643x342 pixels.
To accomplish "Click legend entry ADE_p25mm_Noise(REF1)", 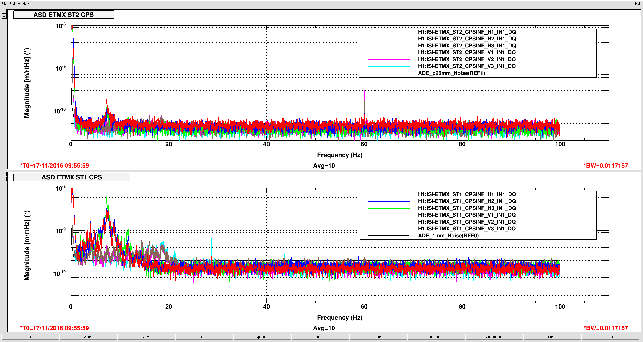I will (x=451, y=73).
